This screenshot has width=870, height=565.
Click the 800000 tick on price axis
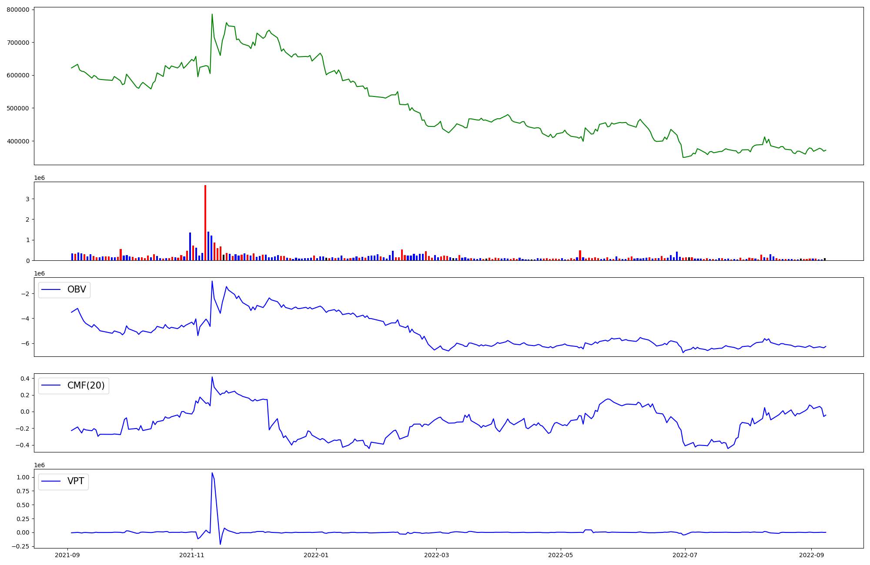pyautogui.click(x=18, y=10)
